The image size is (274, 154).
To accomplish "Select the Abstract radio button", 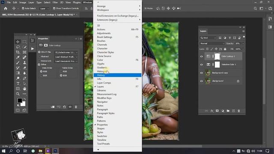I will [x=39, y=56].
